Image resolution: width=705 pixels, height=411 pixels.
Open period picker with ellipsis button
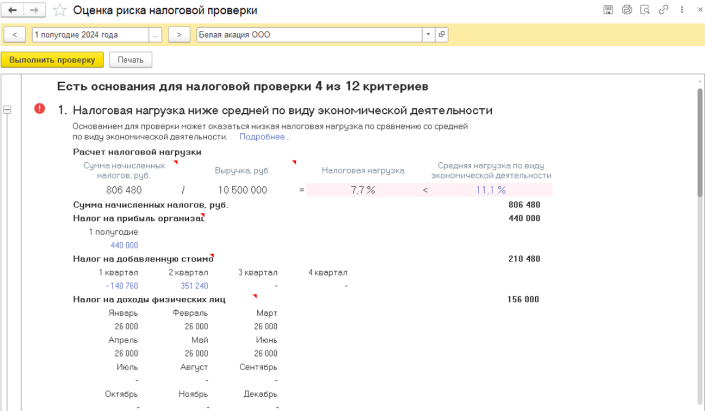156,35
